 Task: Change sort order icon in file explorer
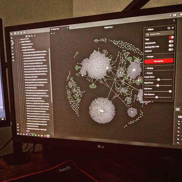(x=32, y=36)
